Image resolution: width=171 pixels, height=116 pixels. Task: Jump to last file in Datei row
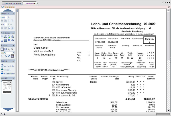click(12, 21)
